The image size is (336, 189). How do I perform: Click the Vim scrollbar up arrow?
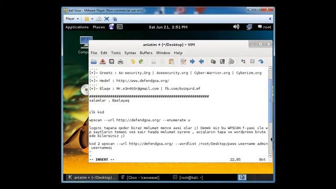point(270,69)
